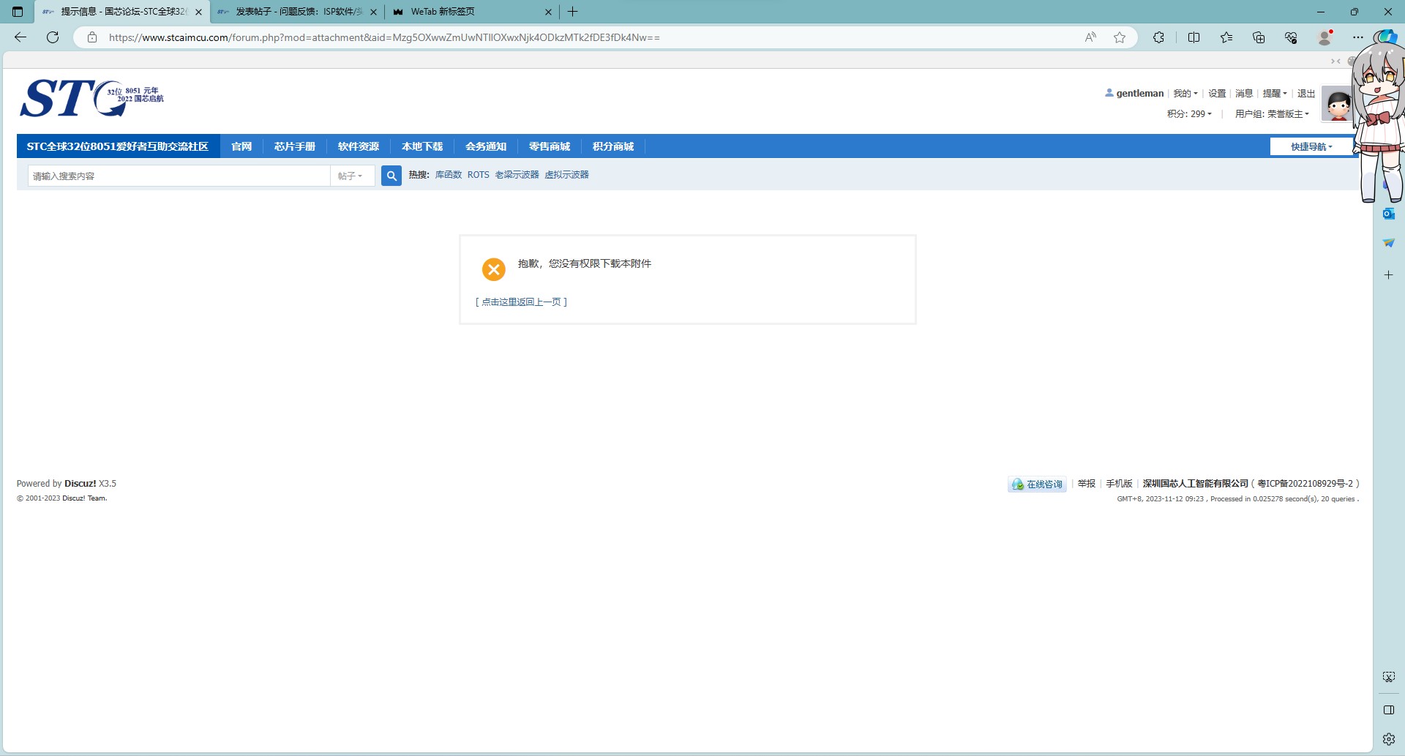Click the browser address bar URL
1405x756 pixels.
click(x=384, y=37)
